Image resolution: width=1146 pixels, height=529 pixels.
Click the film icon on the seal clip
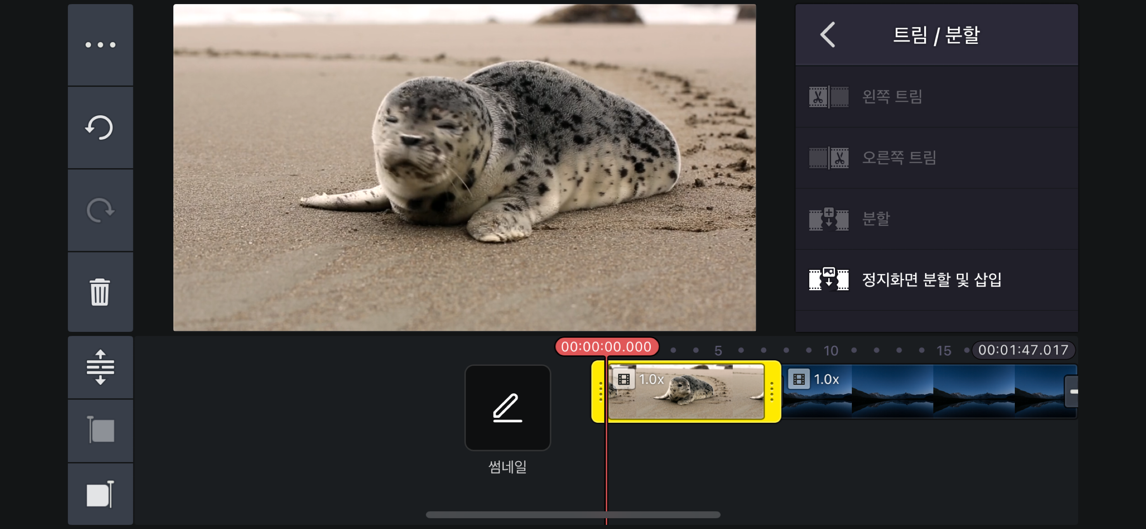pos(624,379)
